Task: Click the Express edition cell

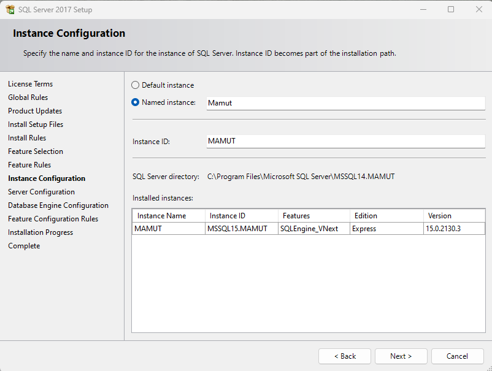Action: 386,229
